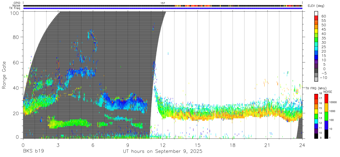This screenshot has height=157, width=340.
Task: Click the 3 tick on UT hours axis
Action: pos(58,145)
